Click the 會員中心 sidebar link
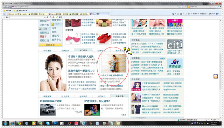 click(56, 40)
